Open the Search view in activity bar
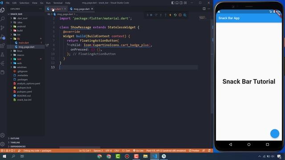This screenshot has height=160, width=285. tap(3, 19)
